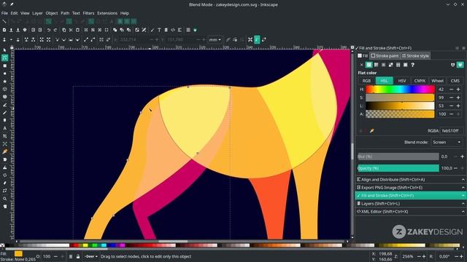Switch to Stroke style tab
The width and height of the screenshot is (467, 262).
(x=415, y=56)
